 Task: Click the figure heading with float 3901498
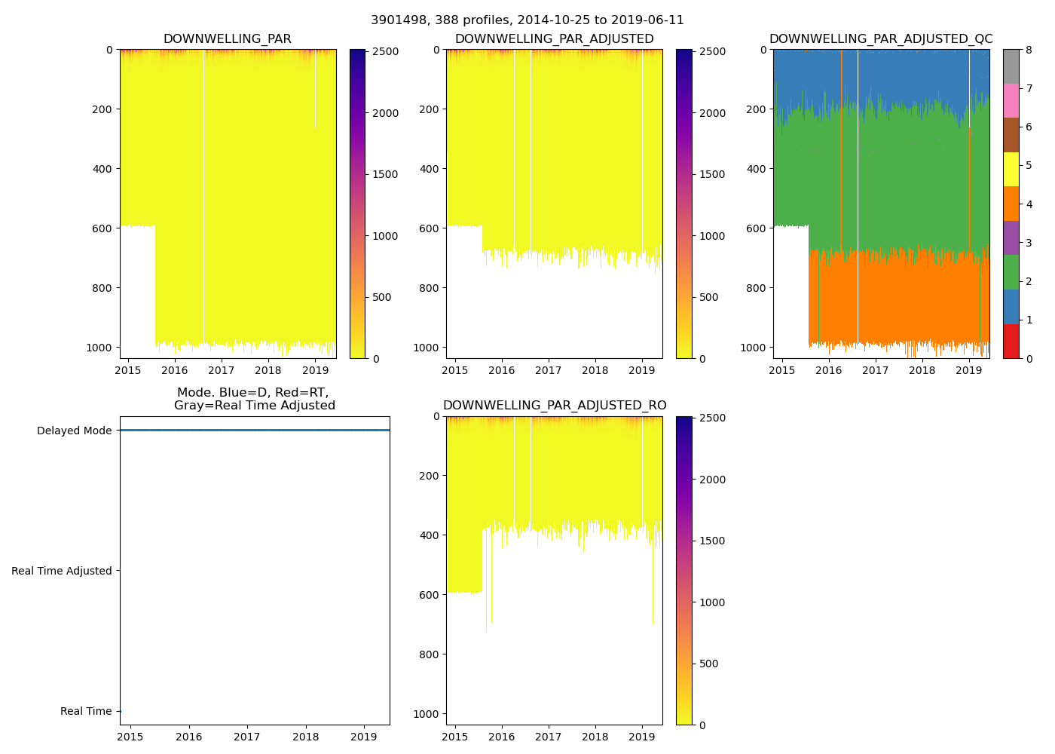[527, 20]
